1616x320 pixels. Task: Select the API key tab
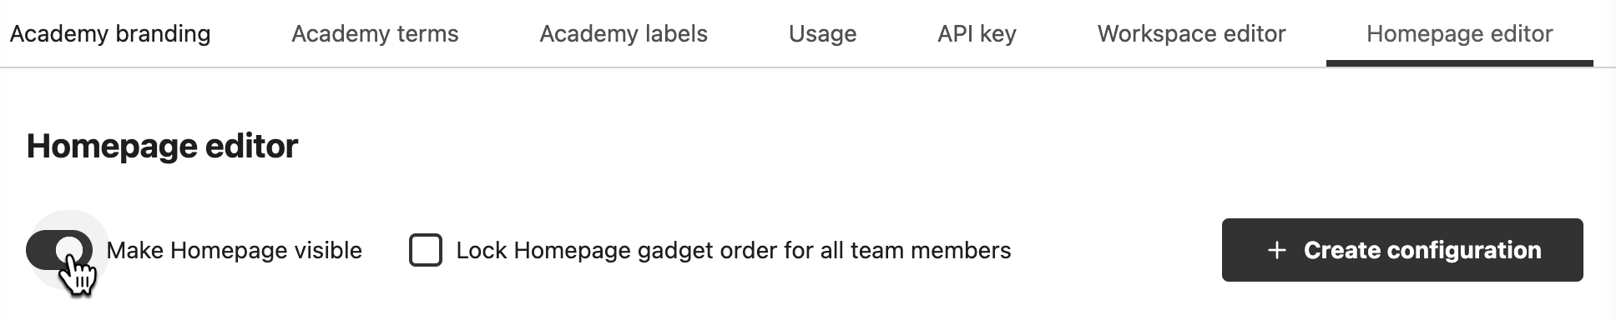(x=977, y=33)
